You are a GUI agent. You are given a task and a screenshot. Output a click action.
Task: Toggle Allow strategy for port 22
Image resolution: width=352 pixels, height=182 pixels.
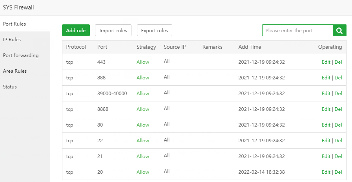tap(143, 141)
